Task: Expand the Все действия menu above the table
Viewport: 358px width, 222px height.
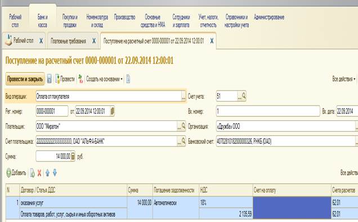Action: pos(349,173)
